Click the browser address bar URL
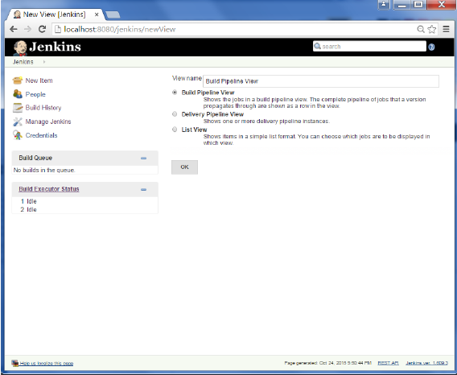This screenshot has height=375, width=457. click(x=120, y=29)
